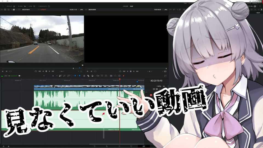Image resolution: width=263 pixels, height=148 pixels.
Task: Click the stop button under black viewer
Action: (x=131, y=71)
